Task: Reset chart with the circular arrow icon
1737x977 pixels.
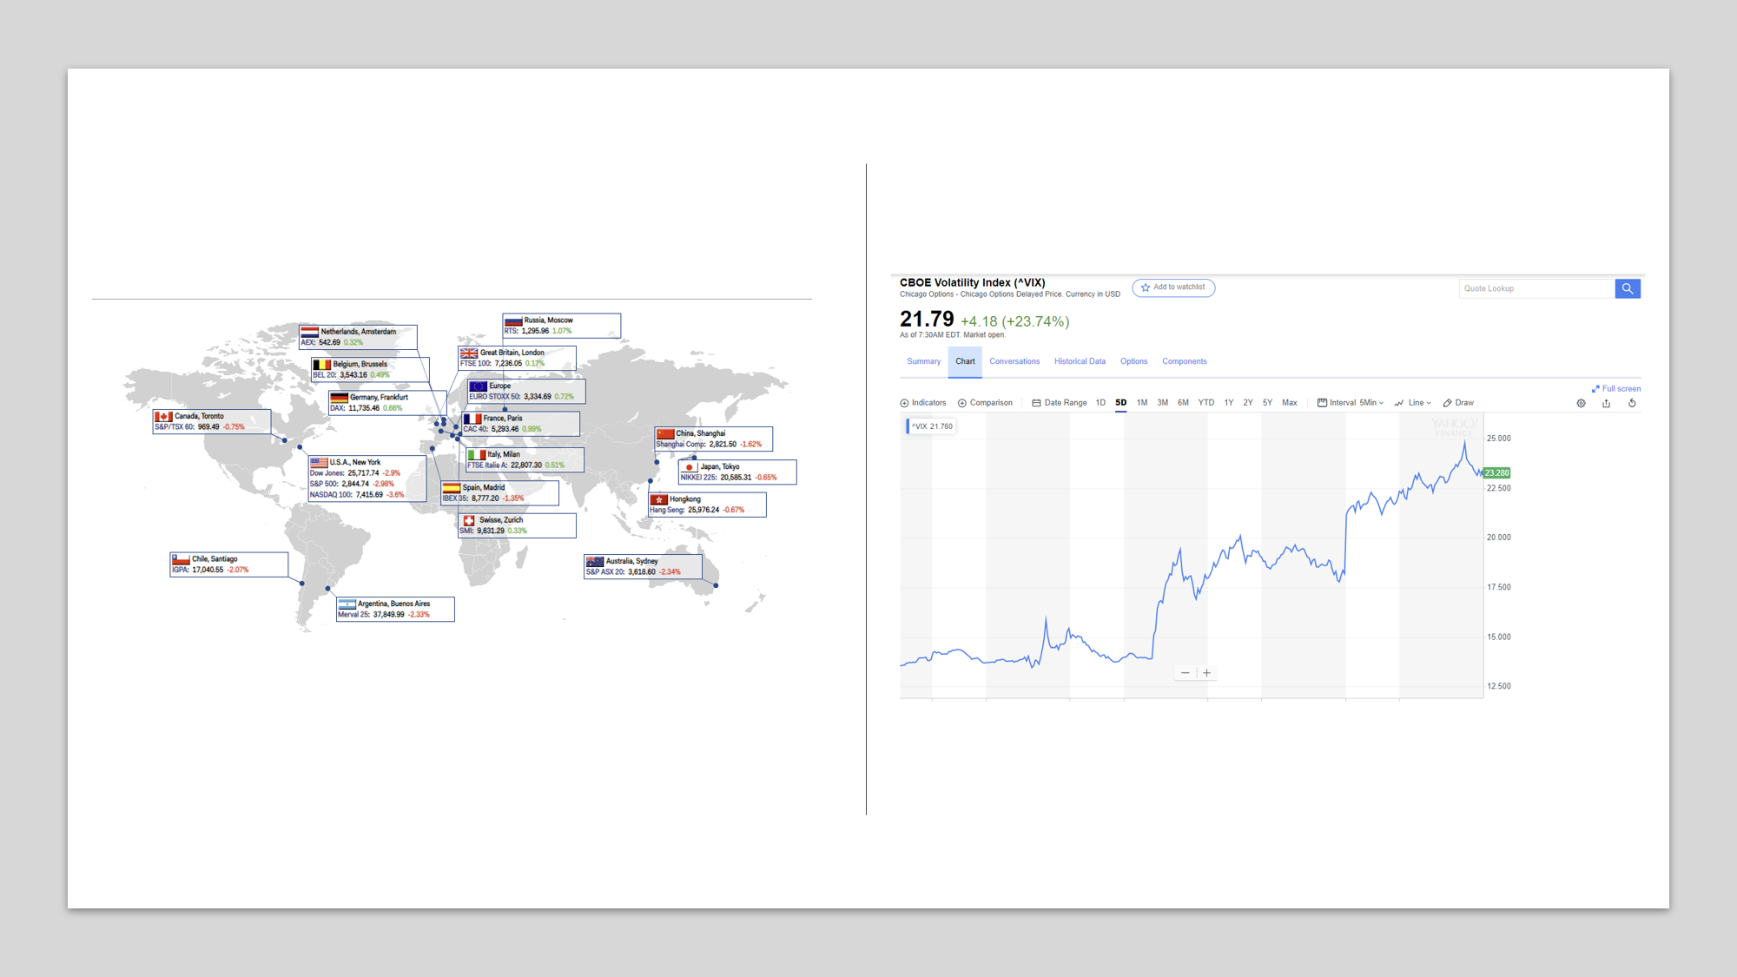Action: click(x=1632, y=403)
